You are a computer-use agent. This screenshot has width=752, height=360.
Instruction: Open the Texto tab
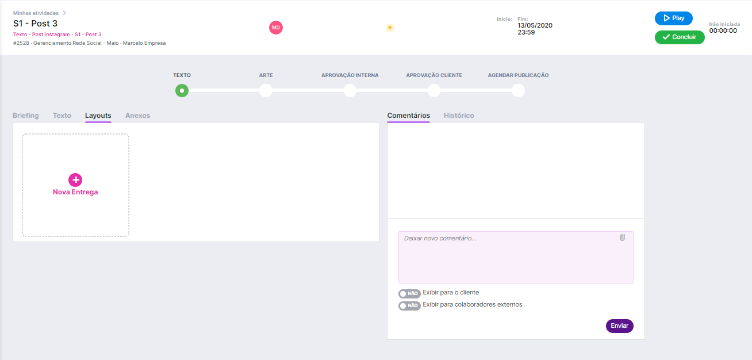point(62,116)
